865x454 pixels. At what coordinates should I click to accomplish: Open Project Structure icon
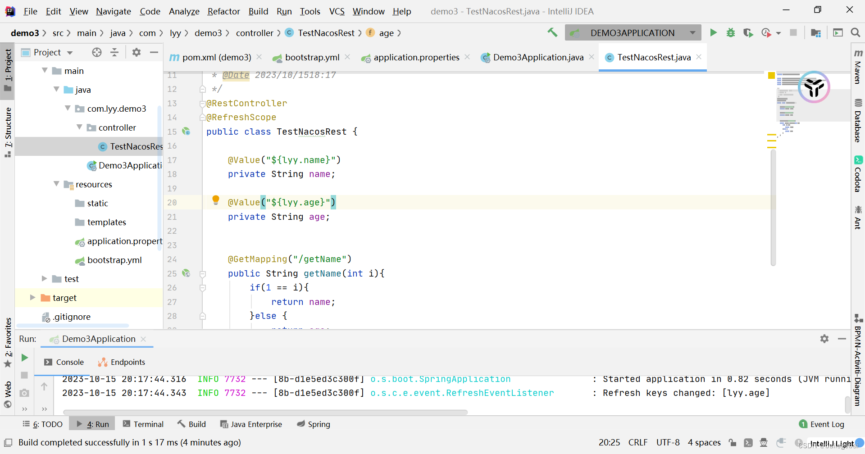click(x=815, y=32)
